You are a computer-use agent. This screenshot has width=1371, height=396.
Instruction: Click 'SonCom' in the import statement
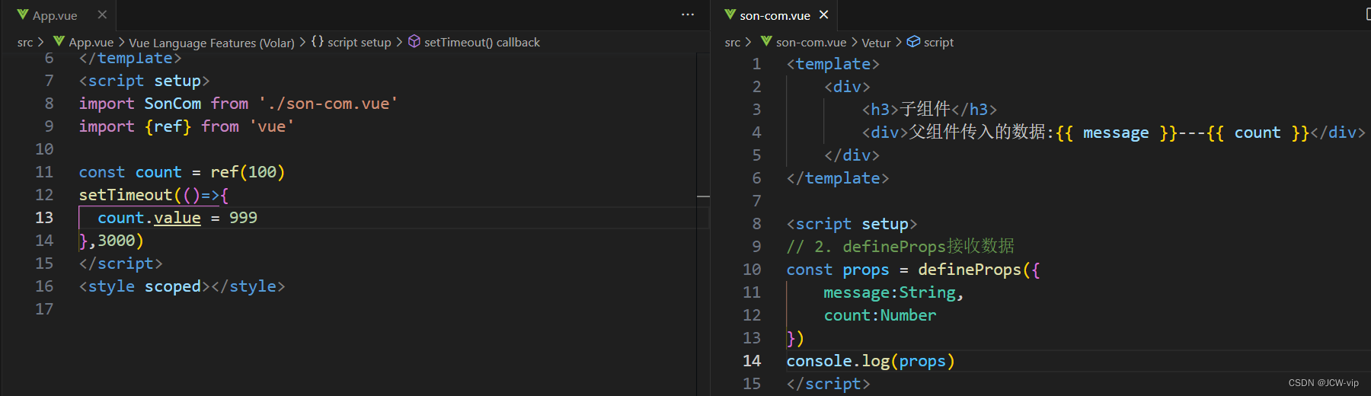pos(173,104)
